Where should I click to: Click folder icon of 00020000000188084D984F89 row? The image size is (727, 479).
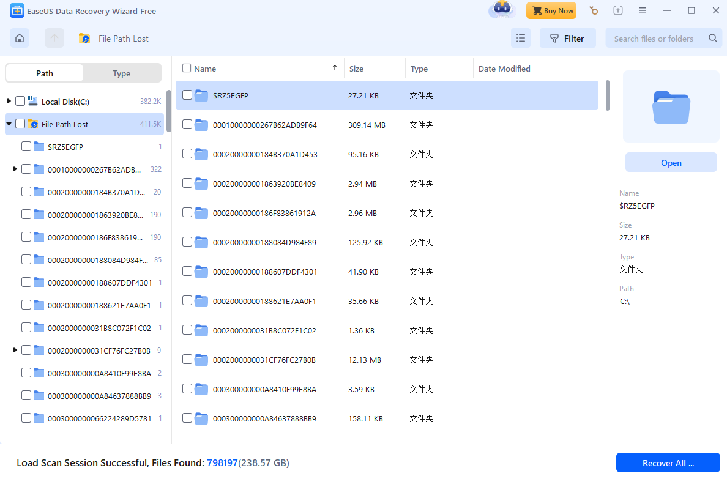(x=201, y=242)
